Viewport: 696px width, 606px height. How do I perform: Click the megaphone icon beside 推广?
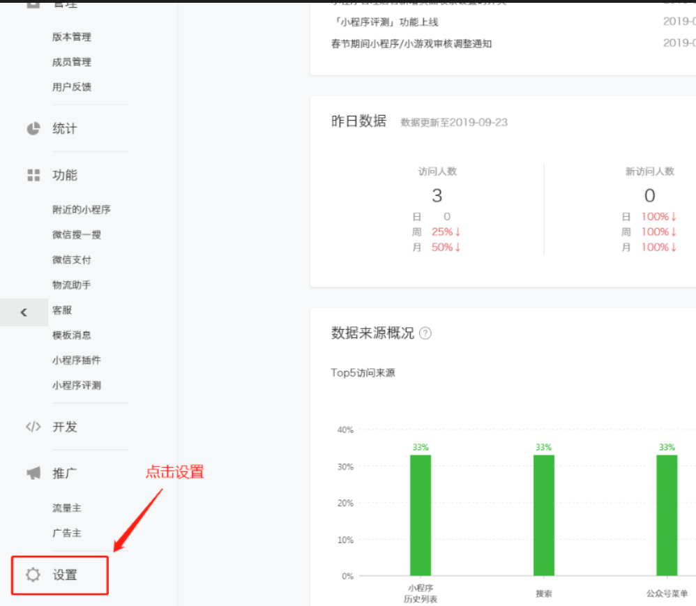coord(33,473)
